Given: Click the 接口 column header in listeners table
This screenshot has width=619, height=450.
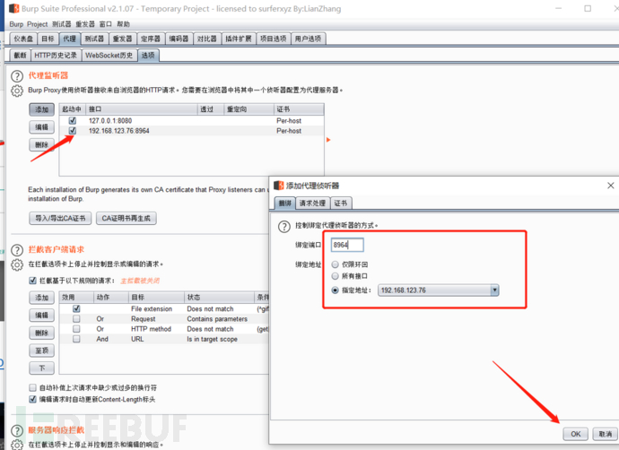Looking at the screenshot, I should coord(142,109).
